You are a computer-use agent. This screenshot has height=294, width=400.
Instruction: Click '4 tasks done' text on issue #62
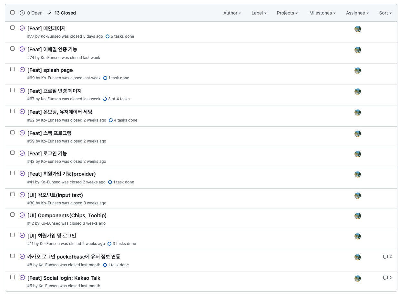[126, 120]
